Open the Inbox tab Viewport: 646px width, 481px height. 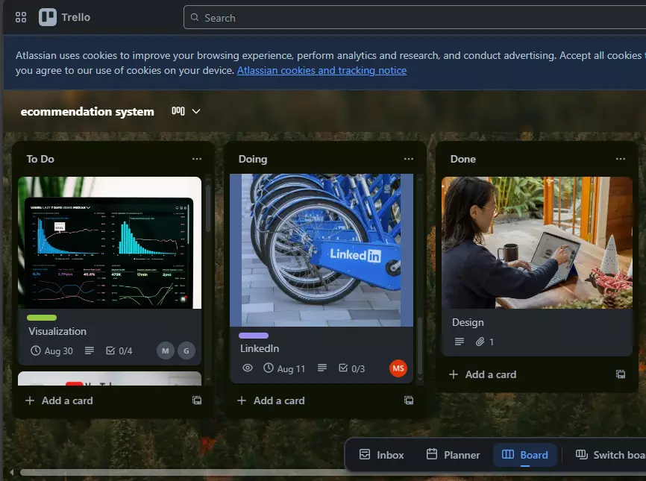click(x=381, y=455)
